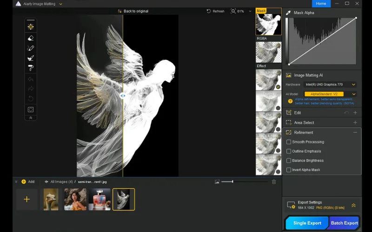The height and width of the screenshot is (232, 372).
Task: Select the perfume bottle image thumbnail
Action: click(100, 199)
